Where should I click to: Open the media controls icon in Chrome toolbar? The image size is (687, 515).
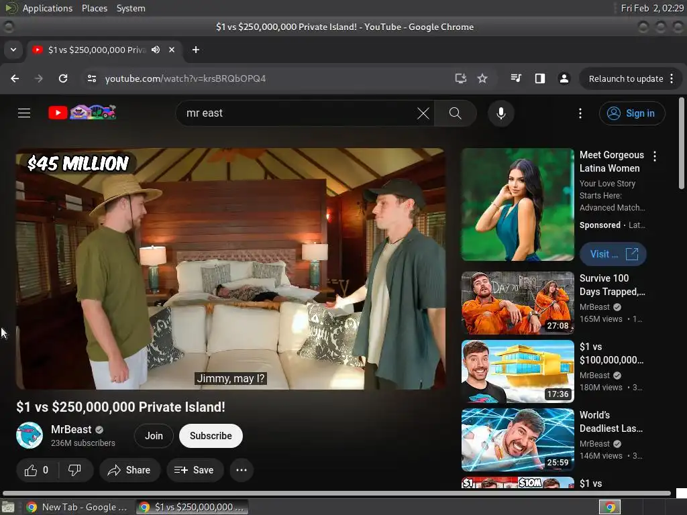pos(516,78)
